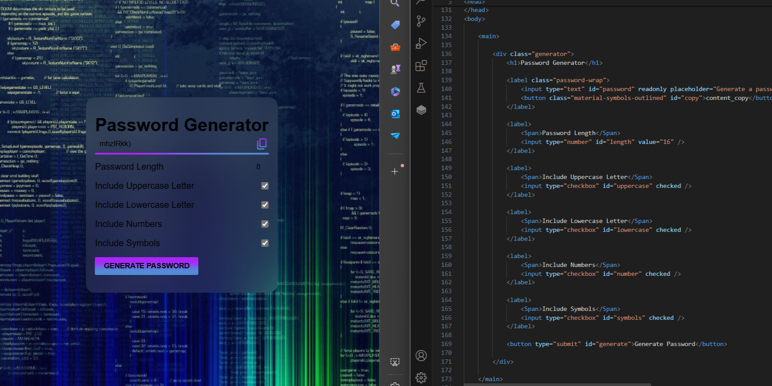Click id="lowercase" on code line 156
The height and width of the screenshot is (386, 772).
tap(628, 230)
